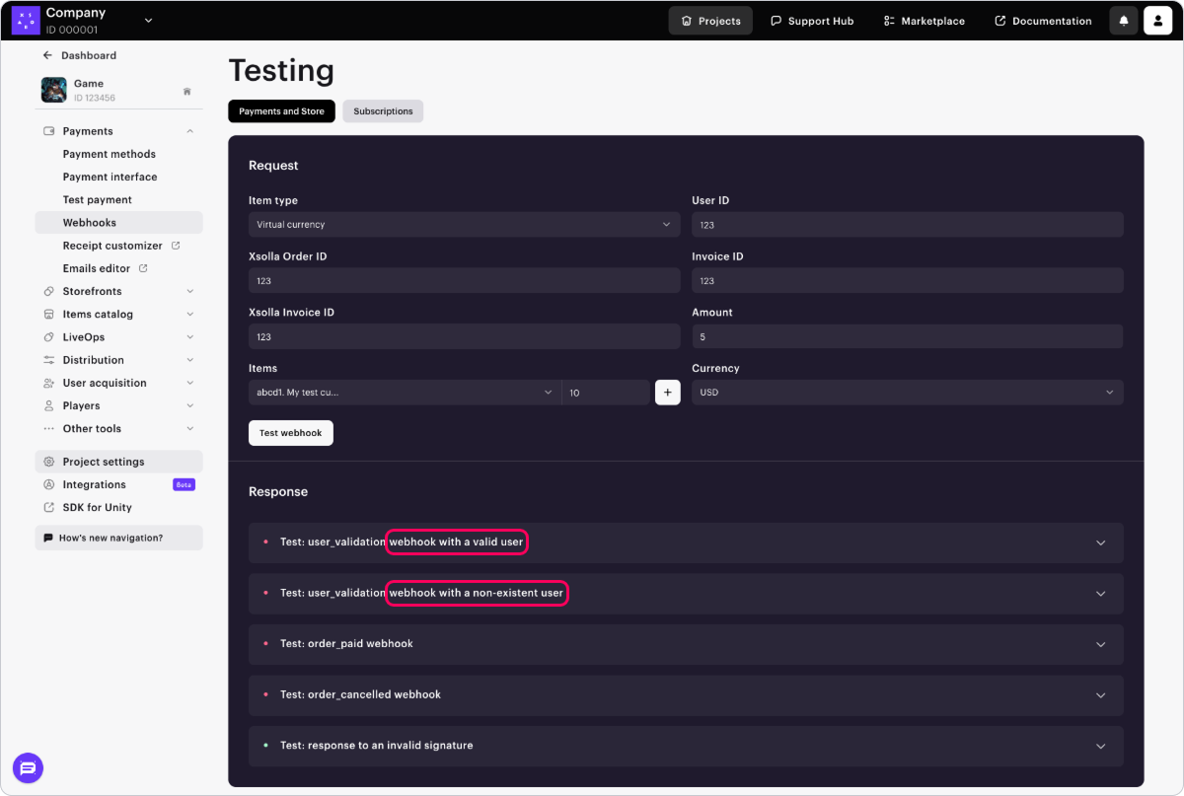Open the user profile avatar icon

click(x=1158, y=21)
